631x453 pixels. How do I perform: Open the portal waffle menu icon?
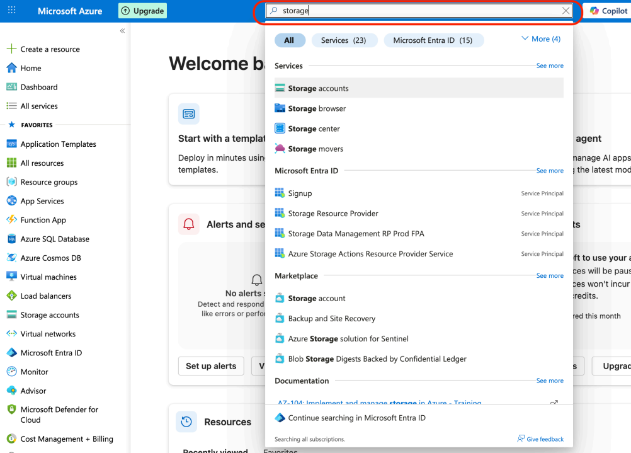pyautogui.click(x=12, y=11)
